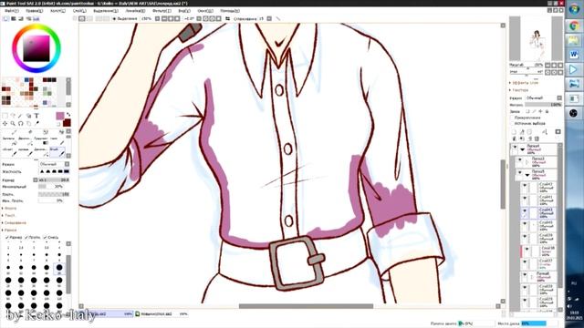Open the Слой menu
Image resolution: width=584 pixels, height=328 pixels.
(x=79, y=11)
